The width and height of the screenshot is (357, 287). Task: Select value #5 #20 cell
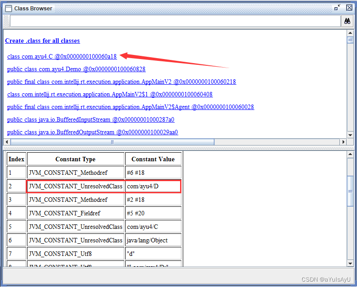coord(153,213)
